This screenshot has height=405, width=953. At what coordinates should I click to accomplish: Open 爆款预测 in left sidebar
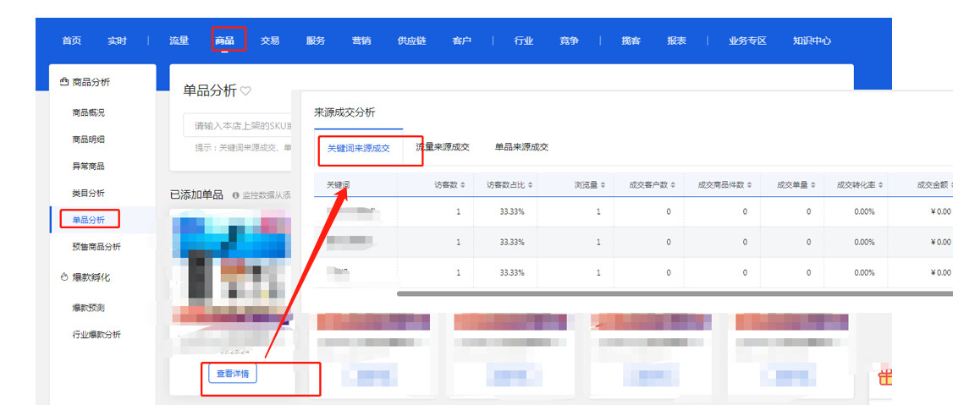tap(89, 308)
